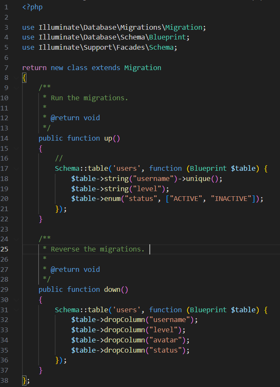Click the "level" string on line 19
This screenshot has height=387, width=280.
(x=147, y=189)
